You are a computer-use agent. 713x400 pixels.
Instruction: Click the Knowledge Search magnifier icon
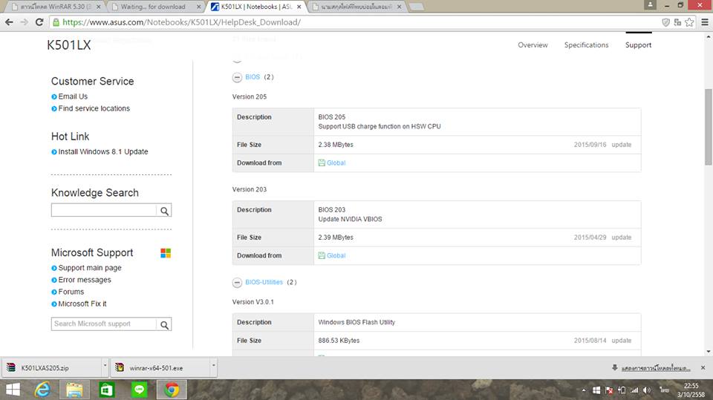click(164, 211)
